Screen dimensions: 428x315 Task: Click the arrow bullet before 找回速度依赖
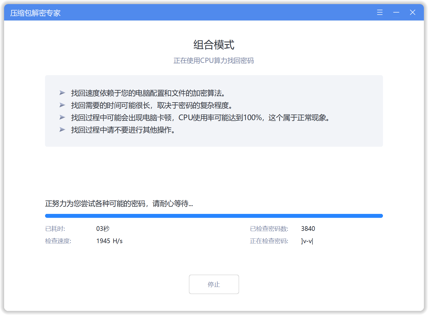click(x=62, y=93)
